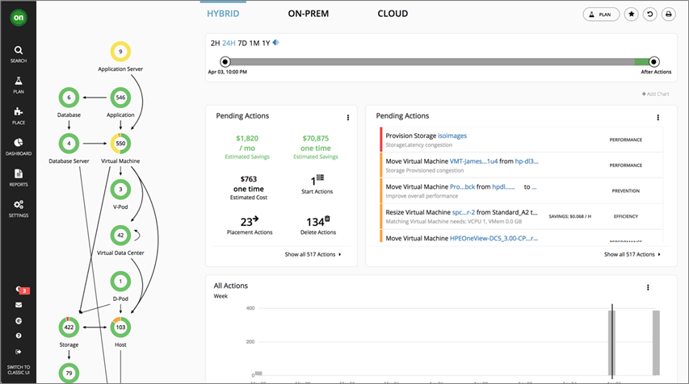This screenshot has height=384, width=689.
Task: Select the node labeled 79
Action: click(x=69, y=373)
